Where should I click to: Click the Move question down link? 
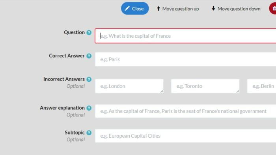pos(236,9)
